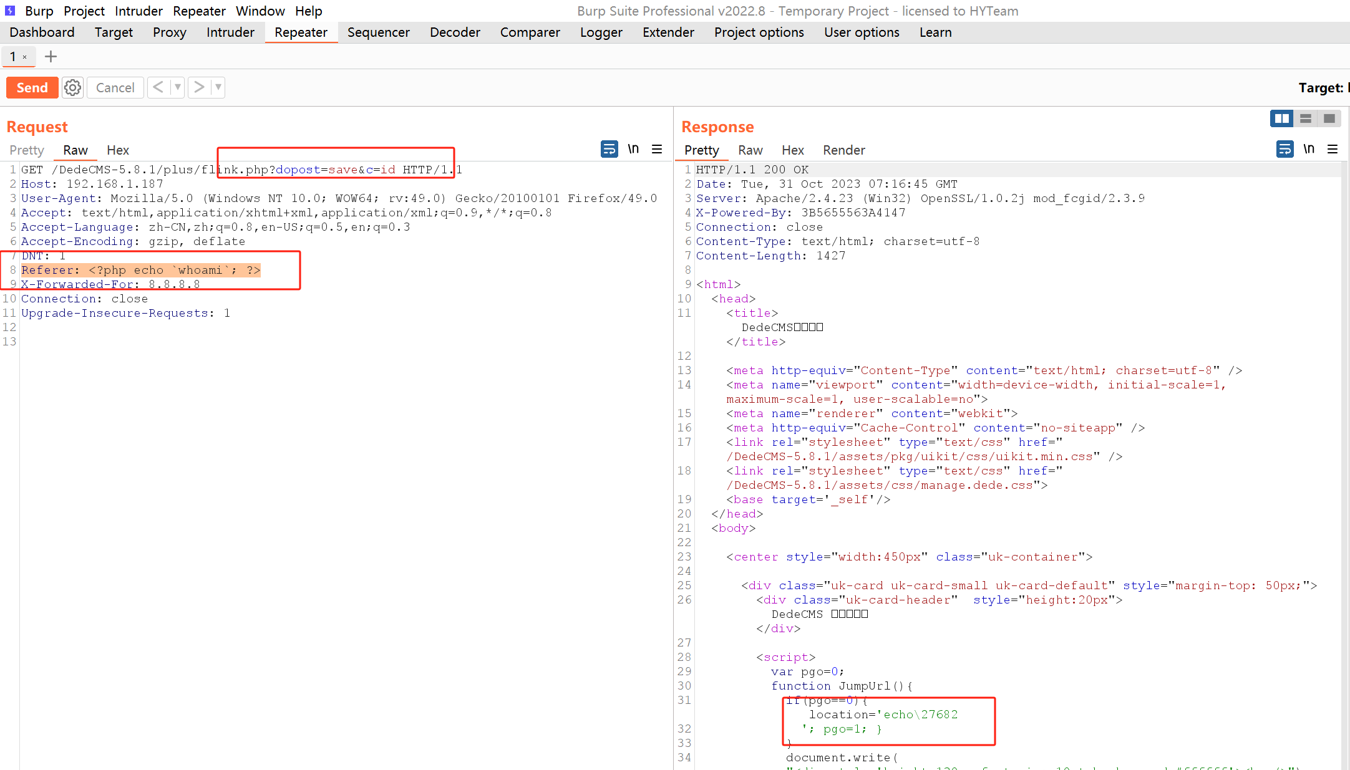
Task: Open the Repeater menu in menu bar
Action: [199, 11]
